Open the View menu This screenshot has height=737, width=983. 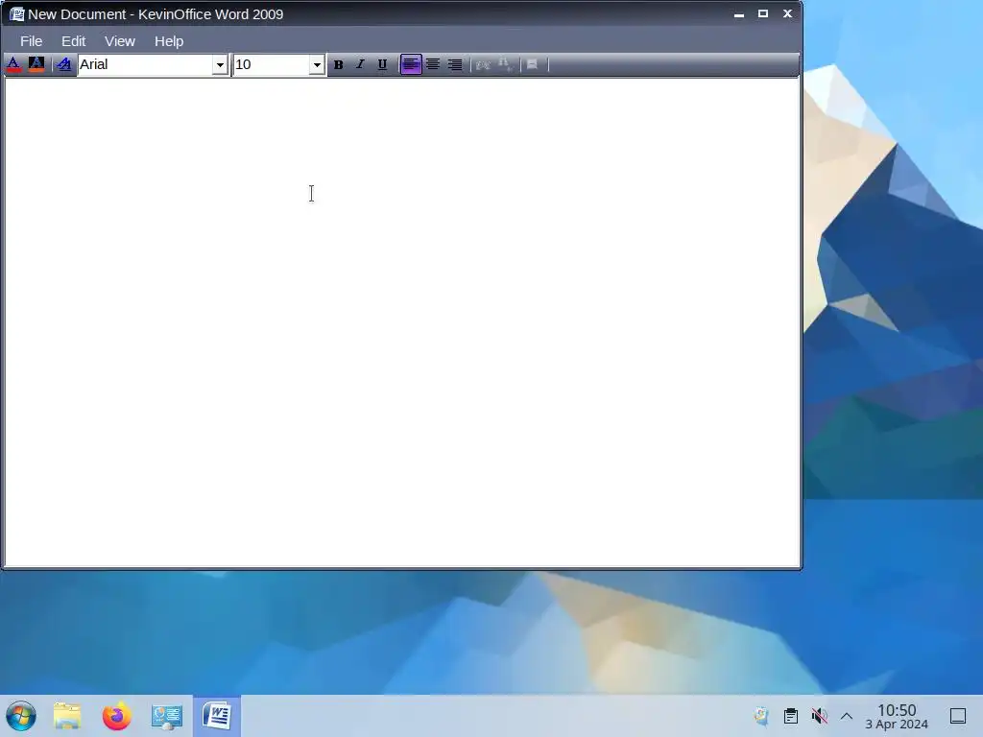[x=120, y=41]
